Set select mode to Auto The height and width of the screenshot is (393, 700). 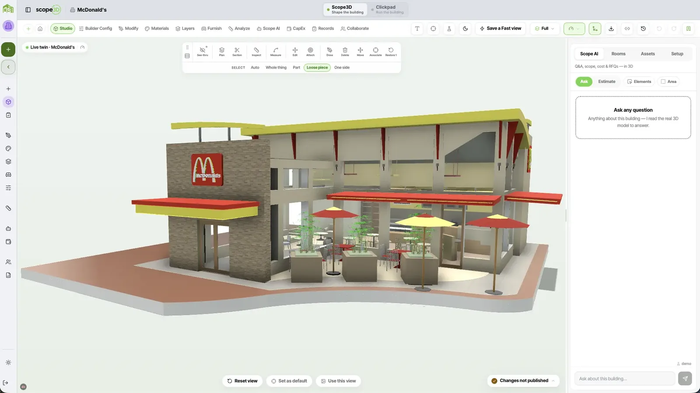click(255, 68)
